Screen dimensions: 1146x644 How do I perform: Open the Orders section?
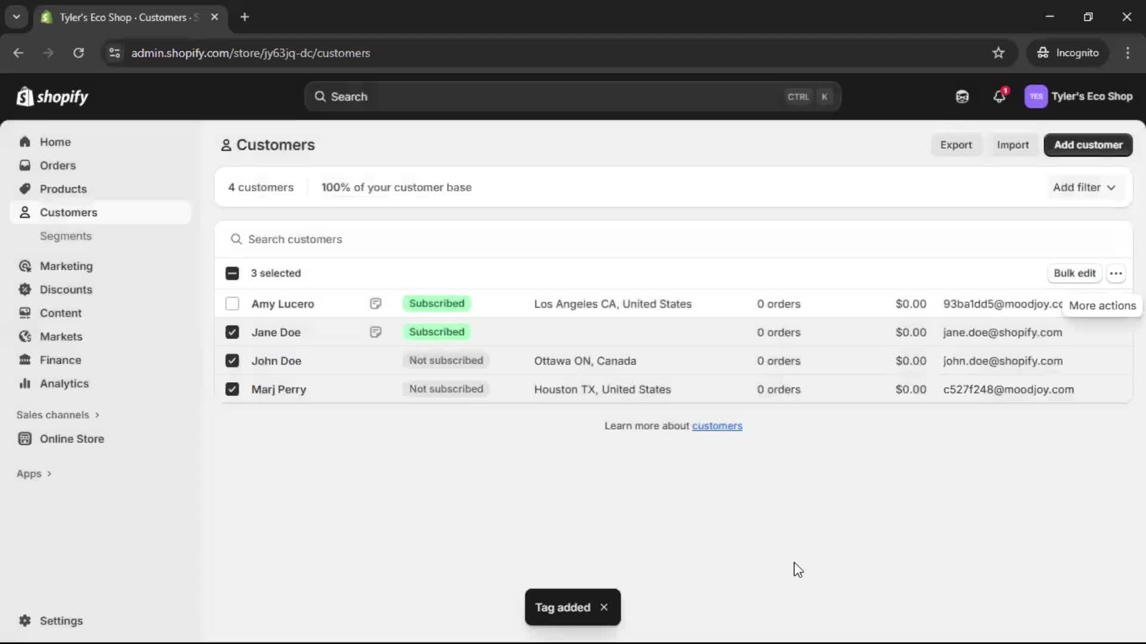[57, 165]
